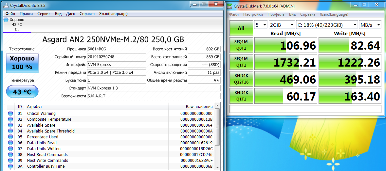This screenshot has height=171, width=386.
Task: Open Сервис menu in CrystalDiskInfo
Action: tap(44, 14)
